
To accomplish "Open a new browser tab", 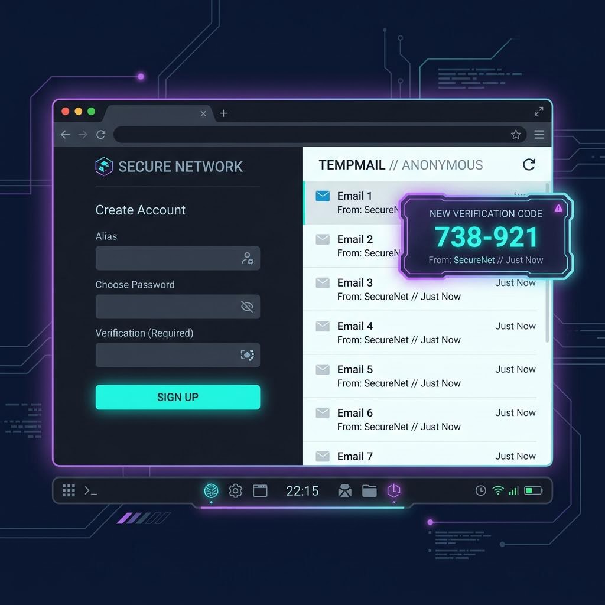I will pos(223,113).
